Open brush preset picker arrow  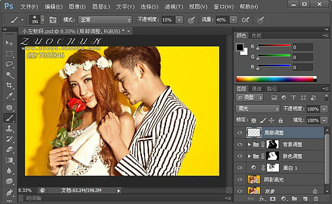(42, 20)
